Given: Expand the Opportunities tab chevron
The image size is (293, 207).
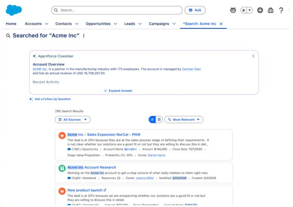Looking at the screenshot, I should [x=116, y=24].
